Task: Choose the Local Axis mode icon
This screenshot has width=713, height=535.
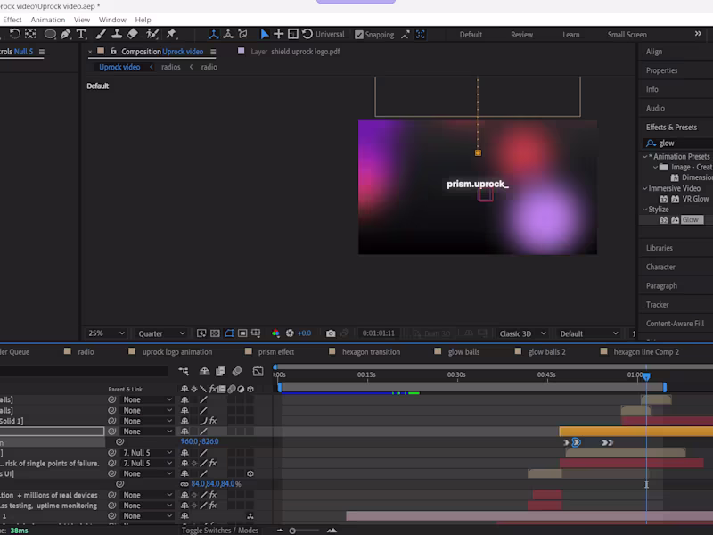Action: [213, 34]
